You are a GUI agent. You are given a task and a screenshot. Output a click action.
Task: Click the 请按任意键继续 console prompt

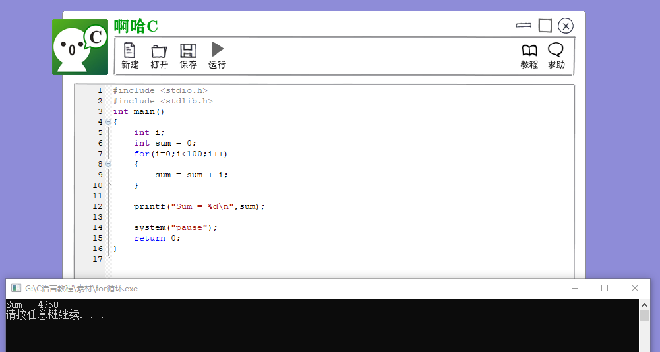[55, 315]
